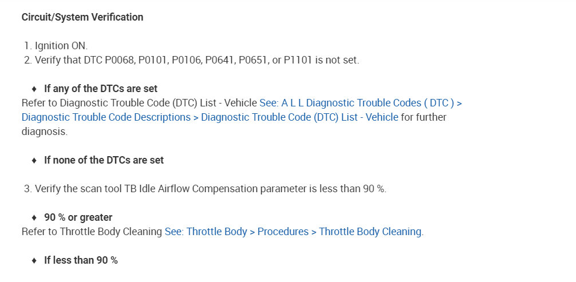Click the diamond bullet beside 'If less than 90 %'
Screen dimensions: 576x282
34,260
